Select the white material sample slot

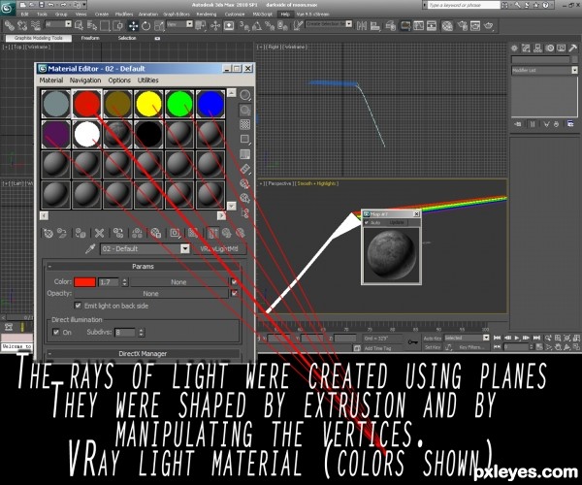[87, 135]
